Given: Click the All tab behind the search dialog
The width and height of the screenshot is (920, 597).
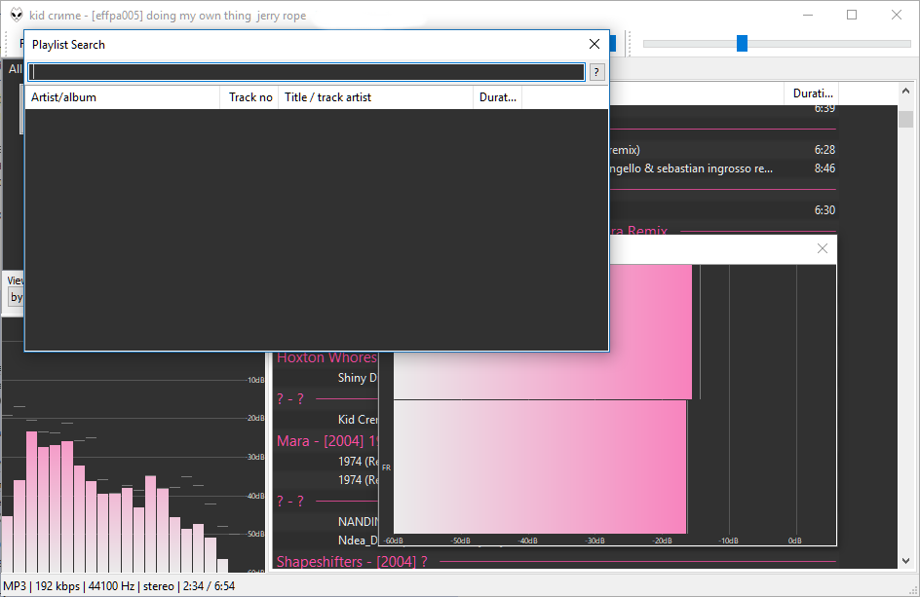Looking at the screenshot, I should (x=15, y=69).
